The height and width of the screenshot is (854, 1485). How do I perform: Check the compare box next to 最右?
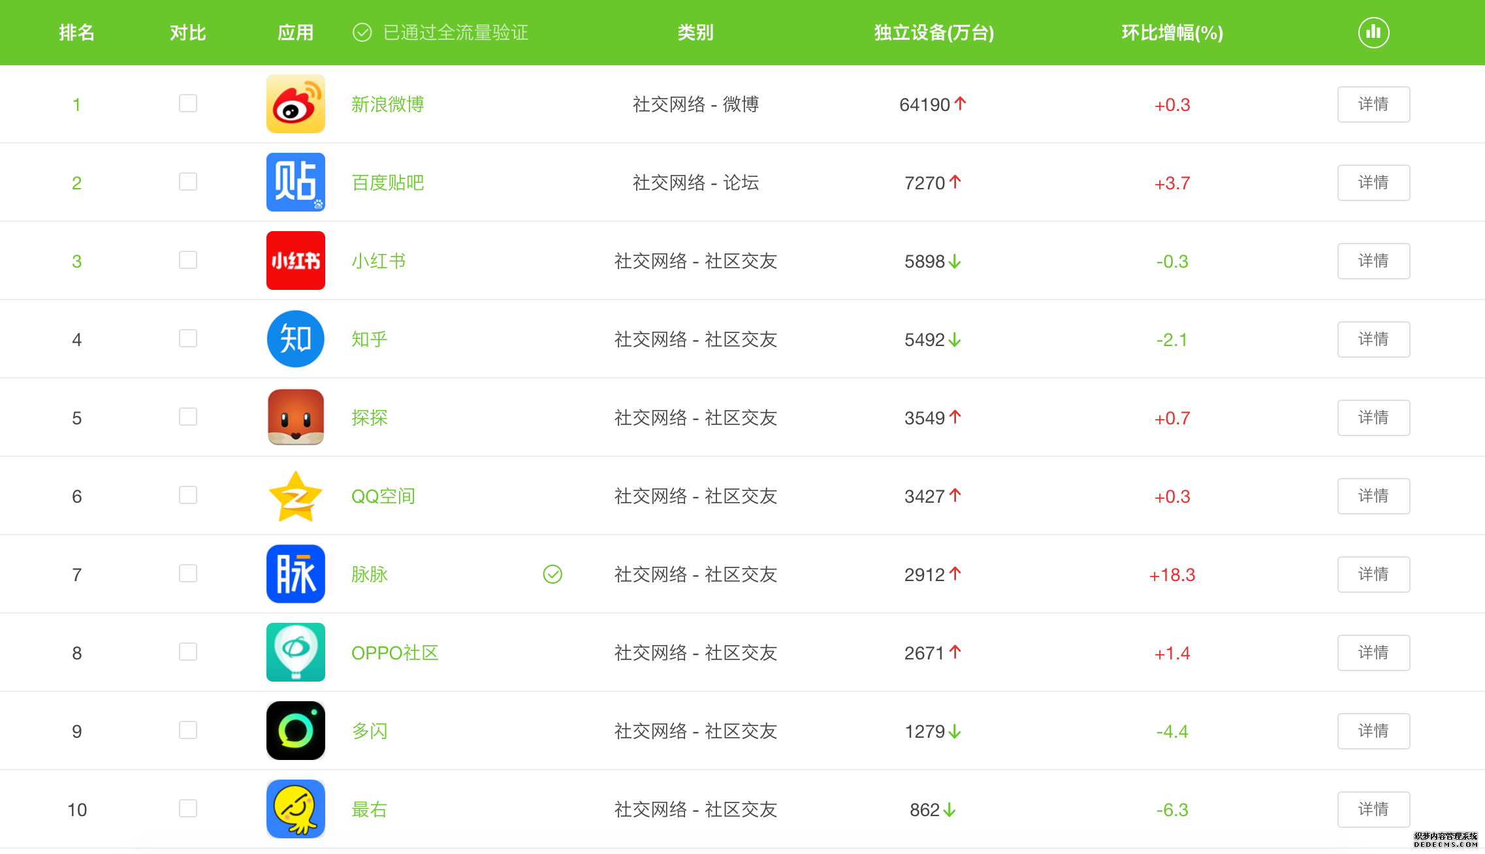click(187, 808)
